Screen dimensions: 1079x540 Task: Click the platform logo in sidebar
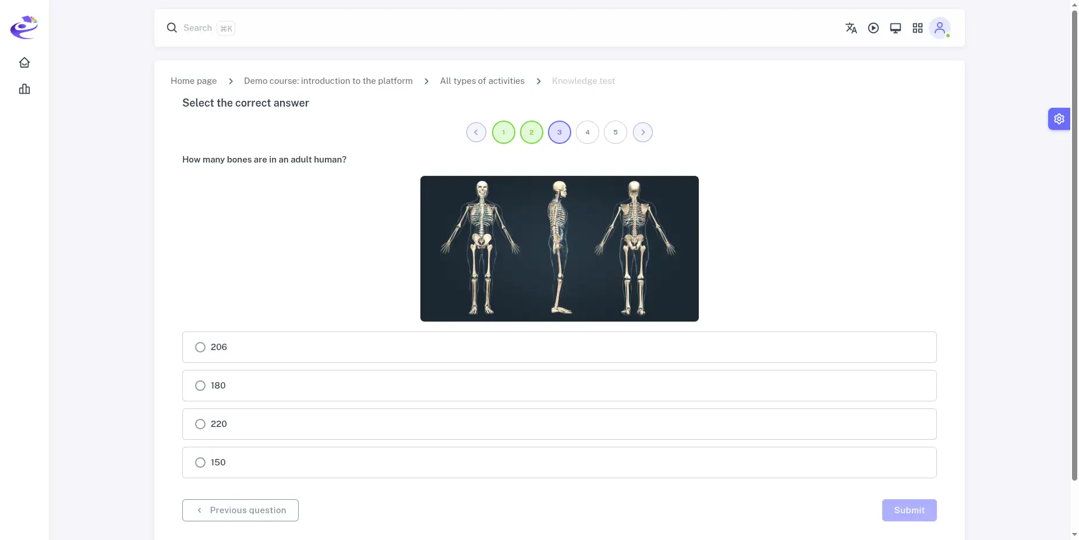(24, 27)
